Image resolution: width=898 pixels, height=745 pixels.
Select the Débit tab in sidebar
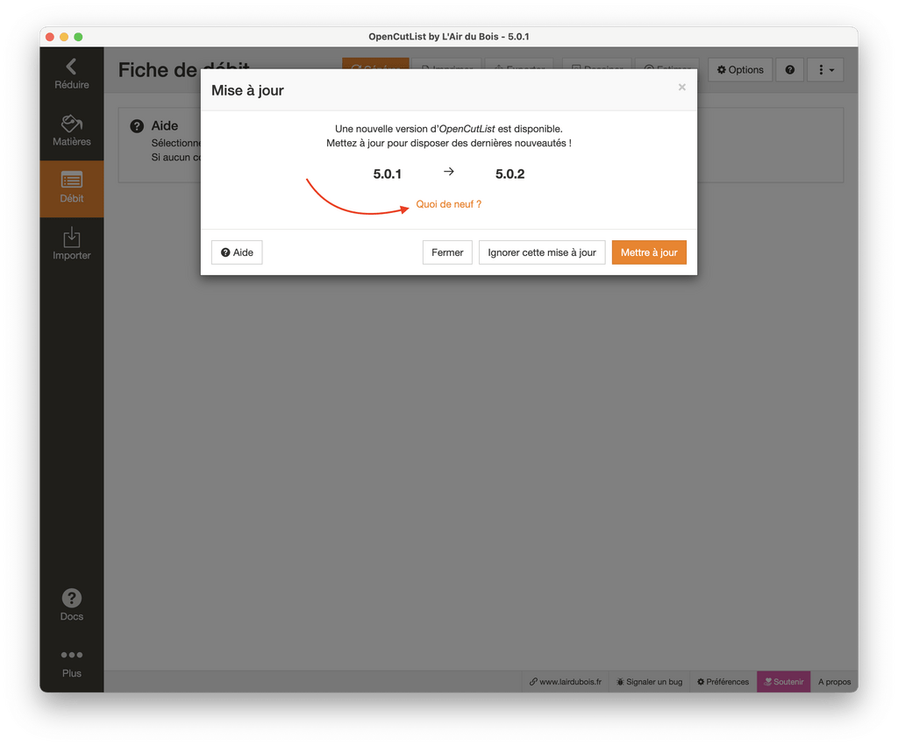(72, 188)
